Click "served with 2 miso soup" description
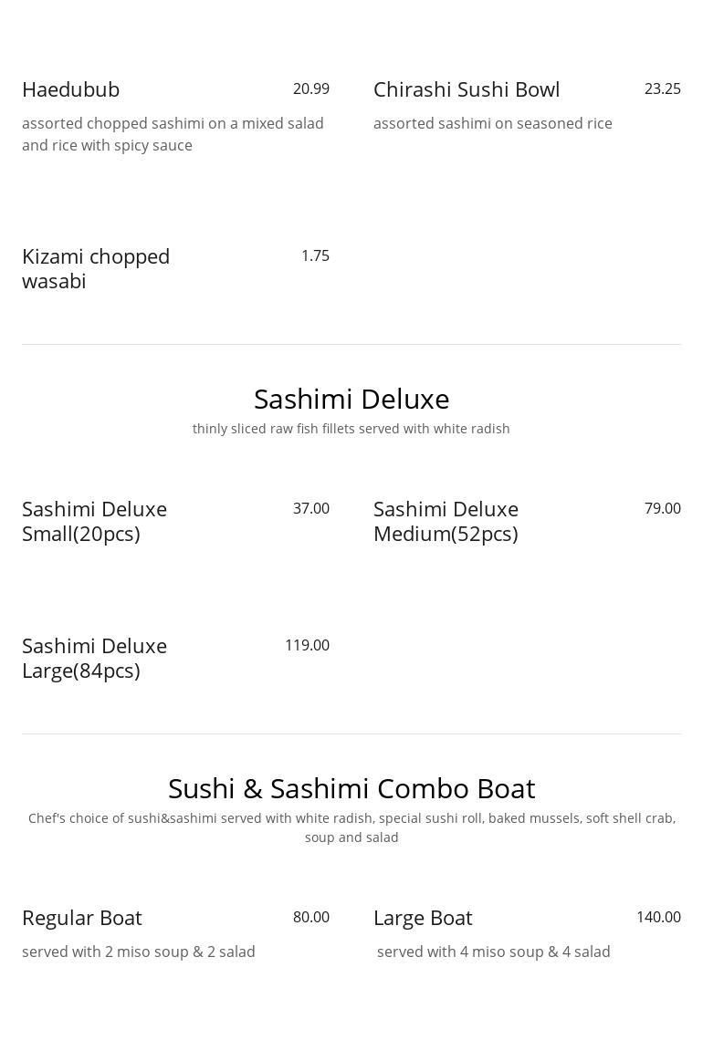 click(139, 952)
